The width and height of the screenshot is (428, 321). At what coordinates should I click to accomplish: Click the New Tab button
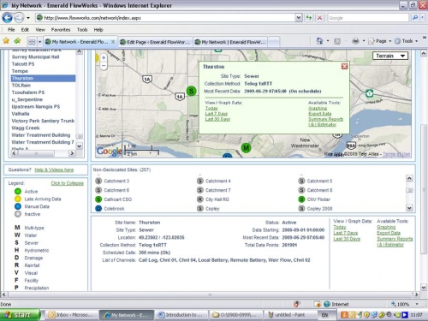pos(274,42)
